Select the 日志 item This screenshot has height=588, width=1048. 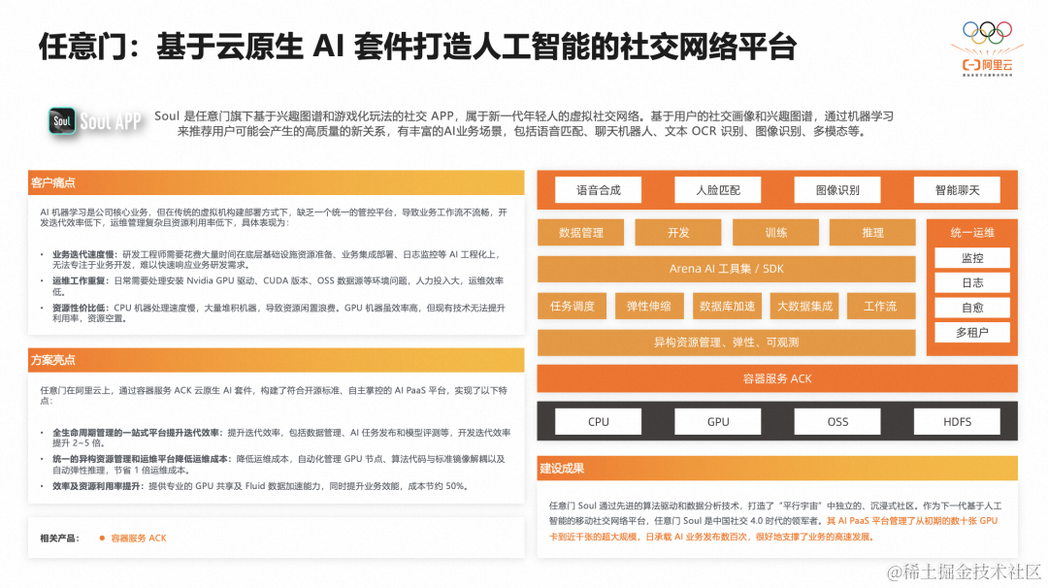pyautogui.click(x=972, y=282)
